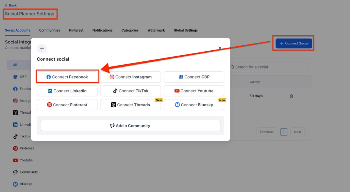Filter sidebar by Bluesky

22,184
